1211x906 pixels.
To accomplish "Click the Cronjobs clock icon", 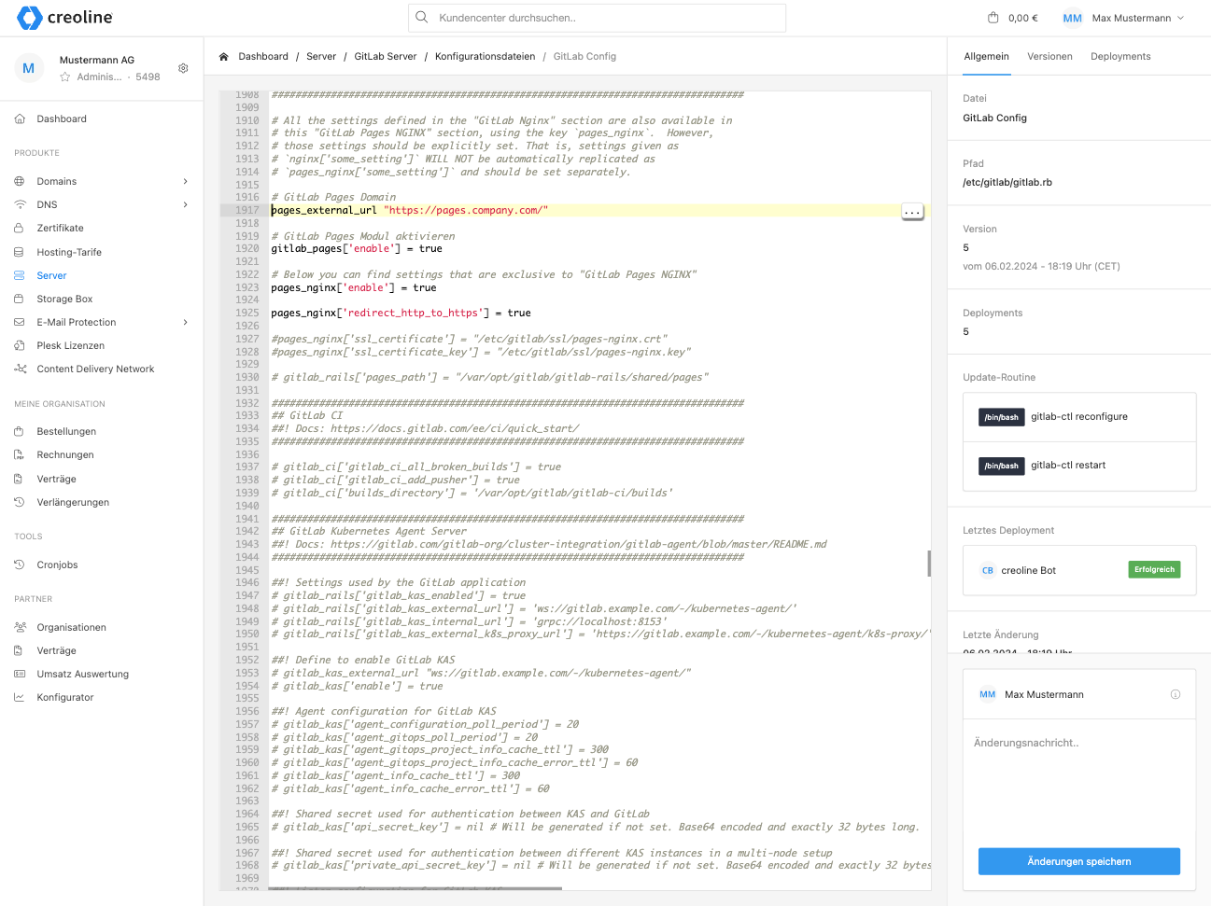I will click(20, 565).
